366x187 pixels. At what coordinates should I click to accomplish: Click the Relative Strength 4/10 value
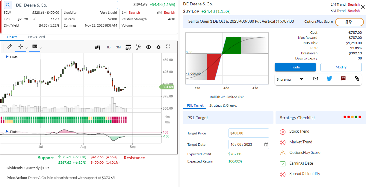point(172,19)
